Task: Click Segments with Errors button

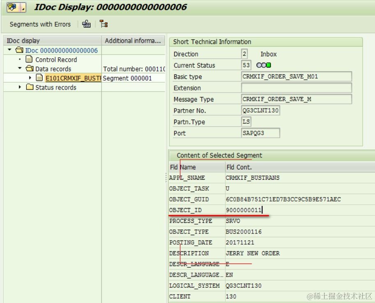Action: tap(40, 24)
